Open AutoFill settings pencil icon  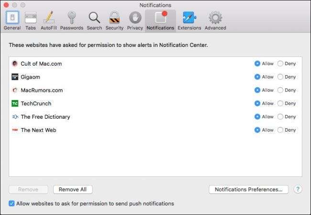tap(49, 20)
